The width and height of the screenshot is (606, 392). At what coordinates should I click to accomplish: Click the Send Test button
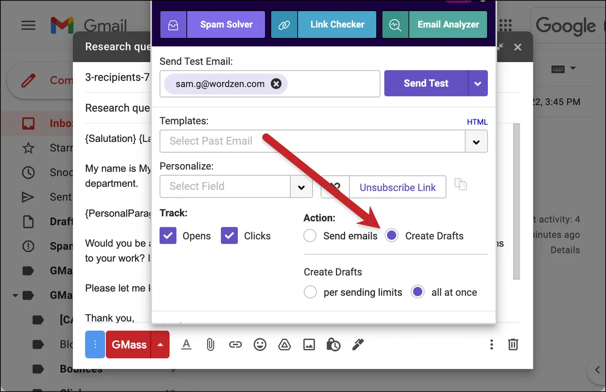point(426,83)
